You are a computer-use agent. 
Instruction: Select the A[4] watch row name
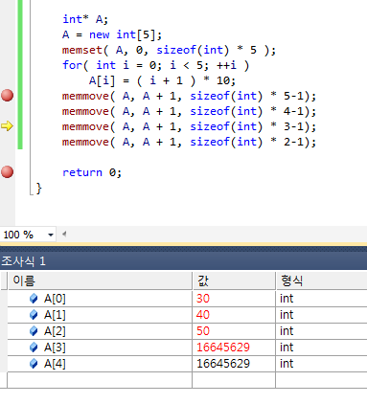coord(55,364)
